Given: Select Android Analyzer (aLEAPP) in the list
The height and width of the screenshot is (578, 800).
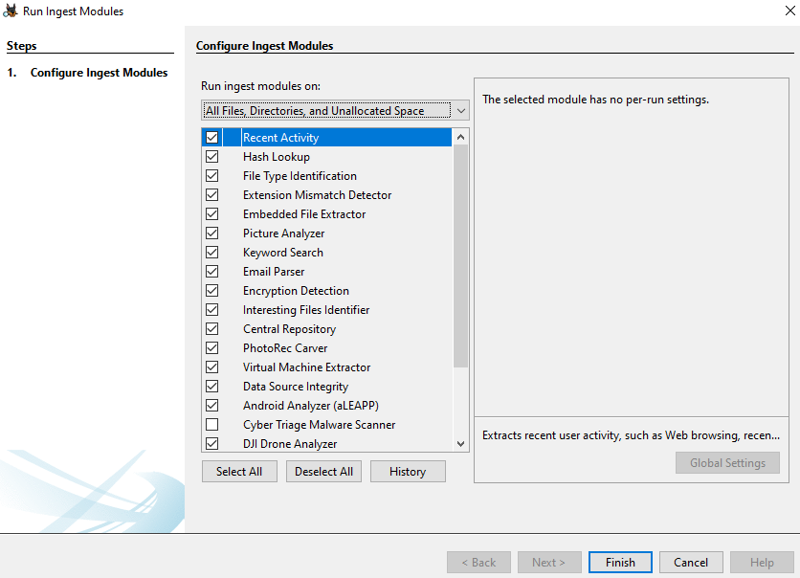Looking at the screenshot, I should click(x=310, y=406).
